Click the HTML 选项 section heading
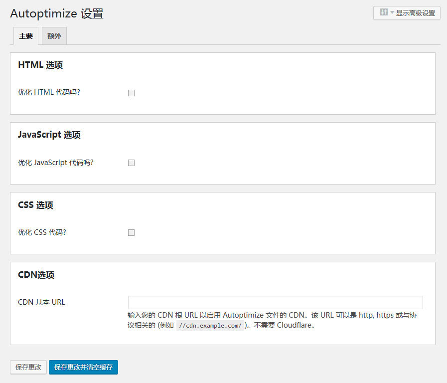This screenshot has width=447, height=383. coord(40,65)
